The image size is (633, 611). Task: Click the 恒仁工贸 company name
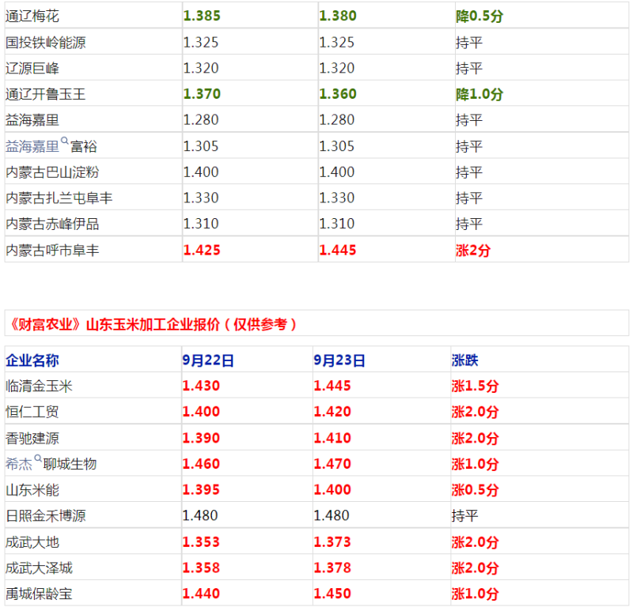tap(32, 412)
